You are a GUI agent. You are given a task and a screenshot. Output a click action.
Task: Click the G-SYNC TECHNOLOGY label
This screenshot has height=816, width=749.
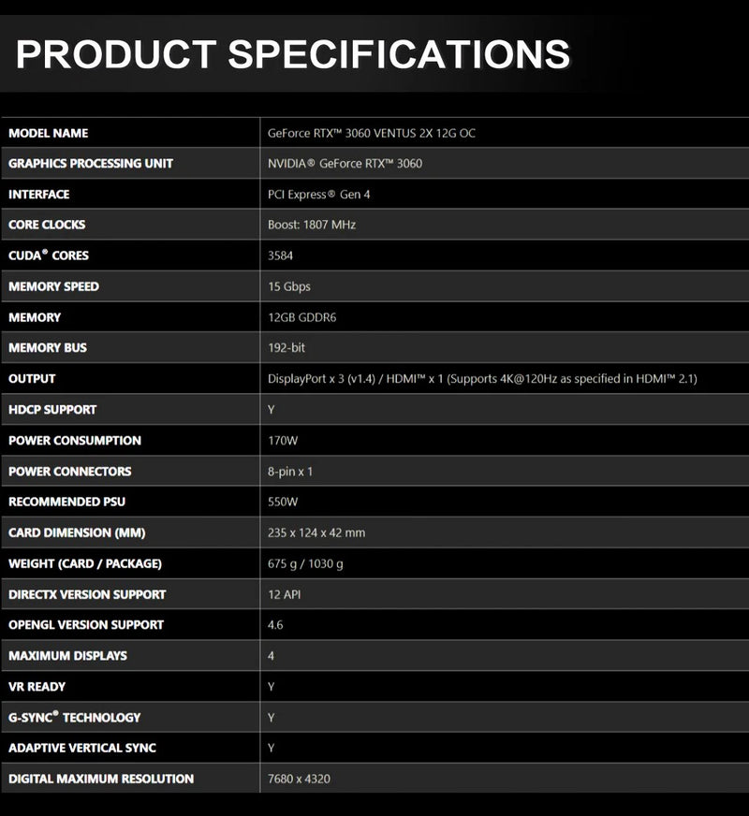pyautogui.click(x=75, y=718)
